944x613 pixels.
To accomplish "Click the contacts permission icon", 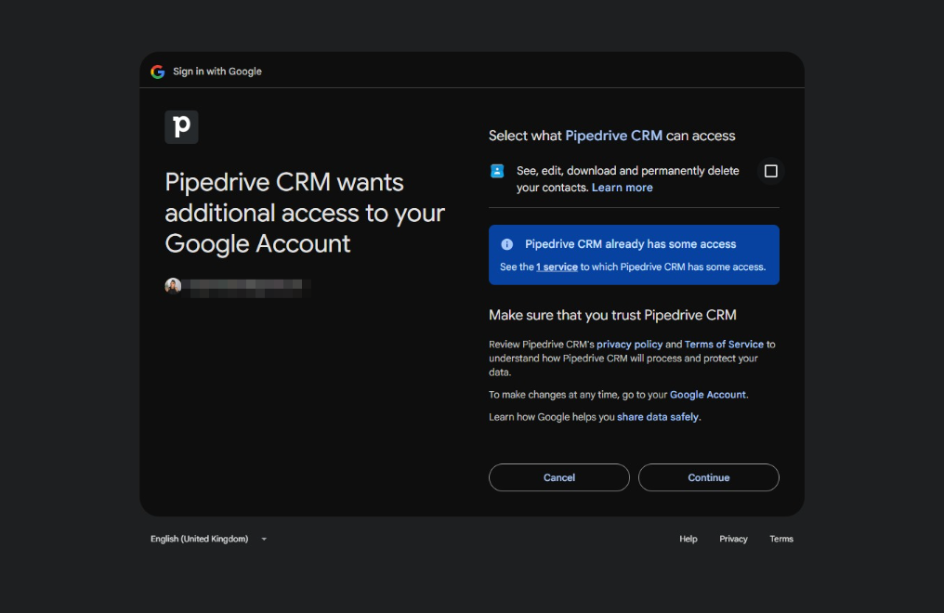I will tap(497, 171).
